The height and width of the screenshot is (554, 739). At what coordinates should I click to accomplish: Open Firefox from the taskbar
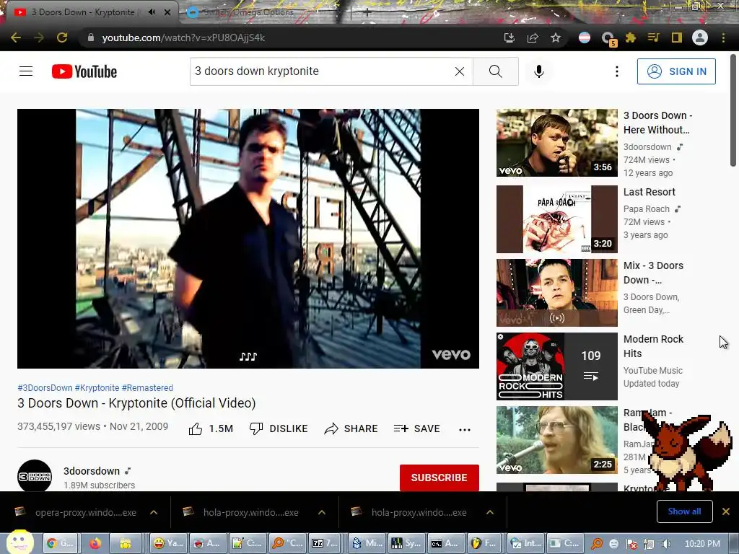point(95,543)
